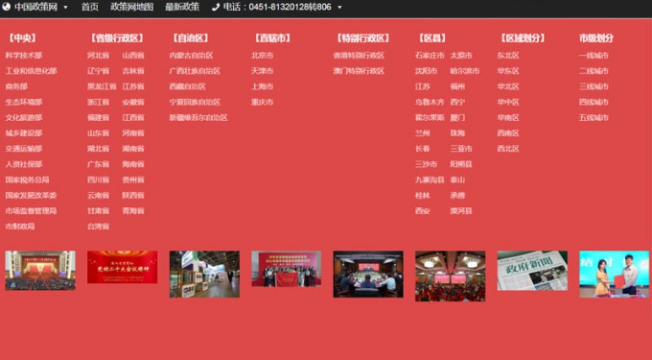Open the 工业和信息化部 link
652x360 pixels.
(32, 71)
